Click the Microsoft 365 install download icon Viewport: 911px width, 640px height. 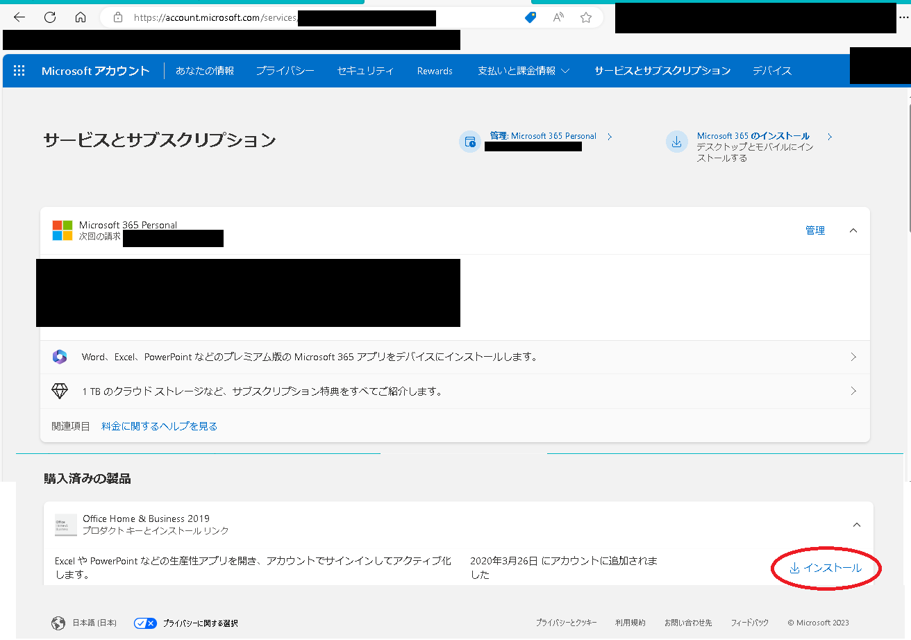676,142
